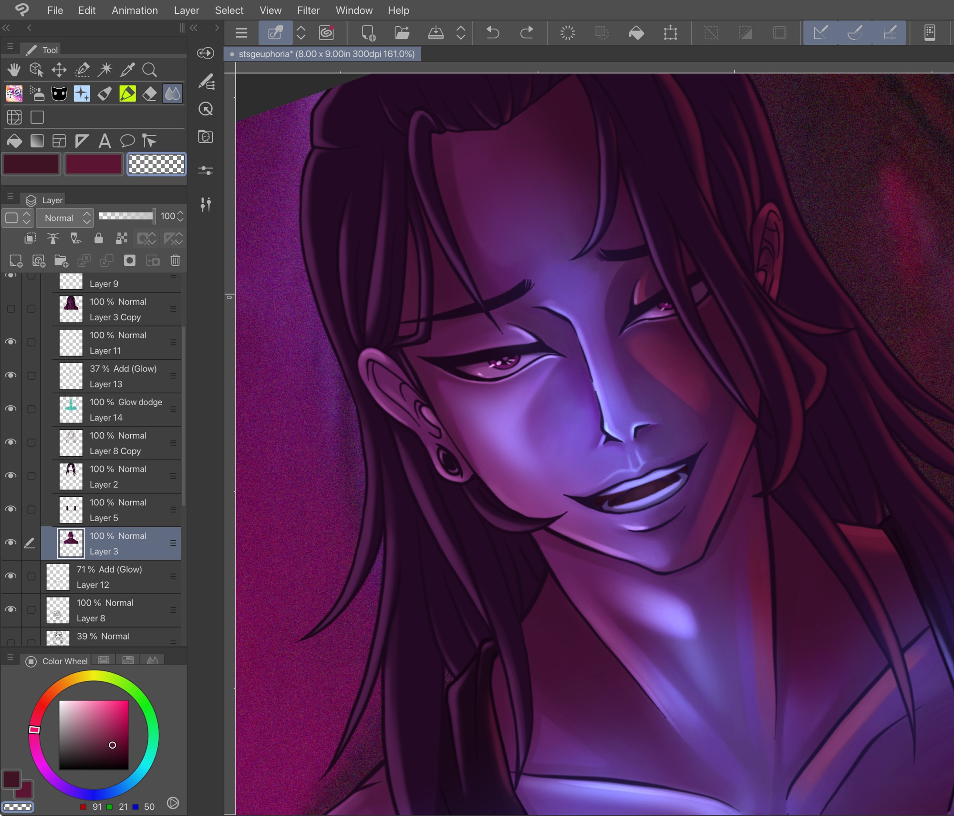Select the Hand (move view) tool
954x816 pixels.
pyautogui.click(x=14, y=70)
